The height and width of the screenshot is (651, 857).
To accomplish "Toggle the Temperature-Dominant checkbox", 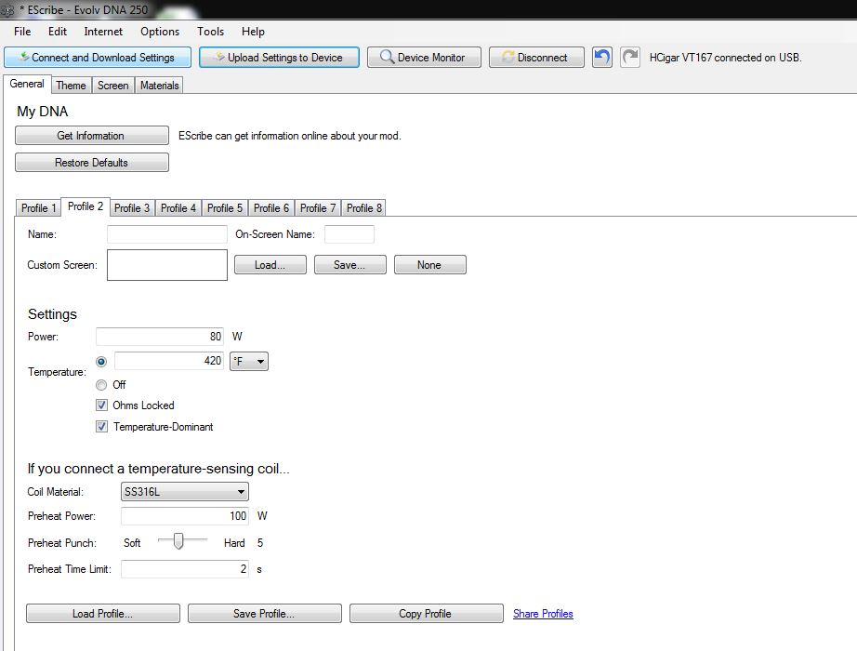I will (x=101, y=427).
